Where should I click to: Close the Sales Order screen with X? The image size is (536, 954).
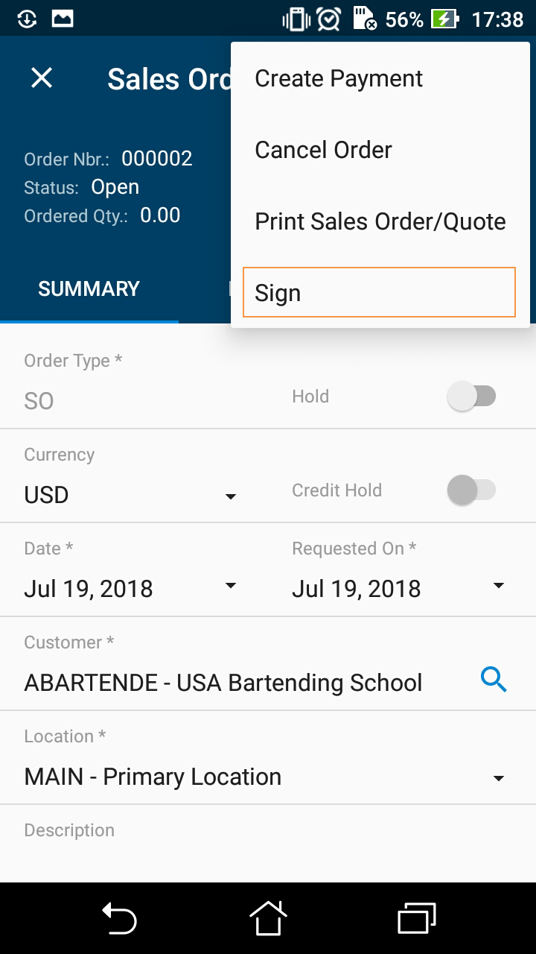(x=42, y=78)
